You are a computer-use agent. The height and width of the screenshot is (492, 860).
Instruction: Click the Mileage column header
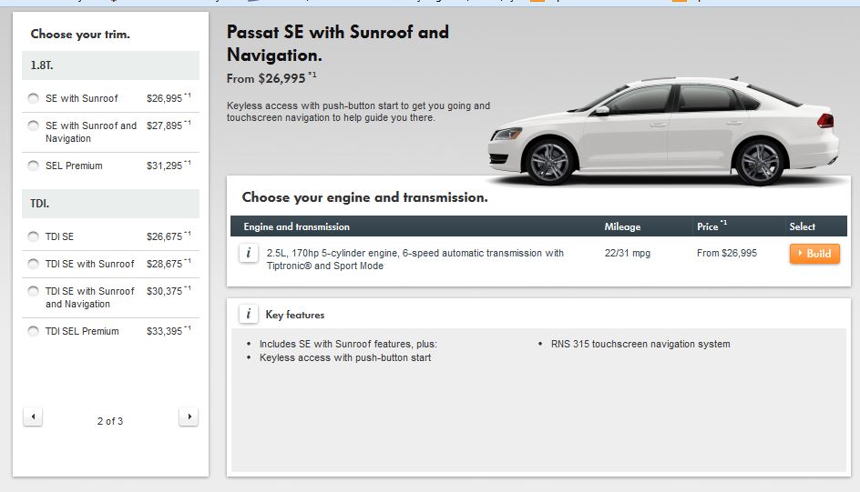point(622,226)
